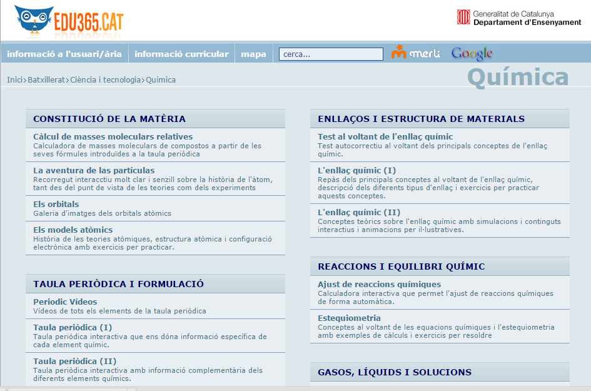Click the 'cerca...' search field
The image size is (591, 391).
[331, 54]
